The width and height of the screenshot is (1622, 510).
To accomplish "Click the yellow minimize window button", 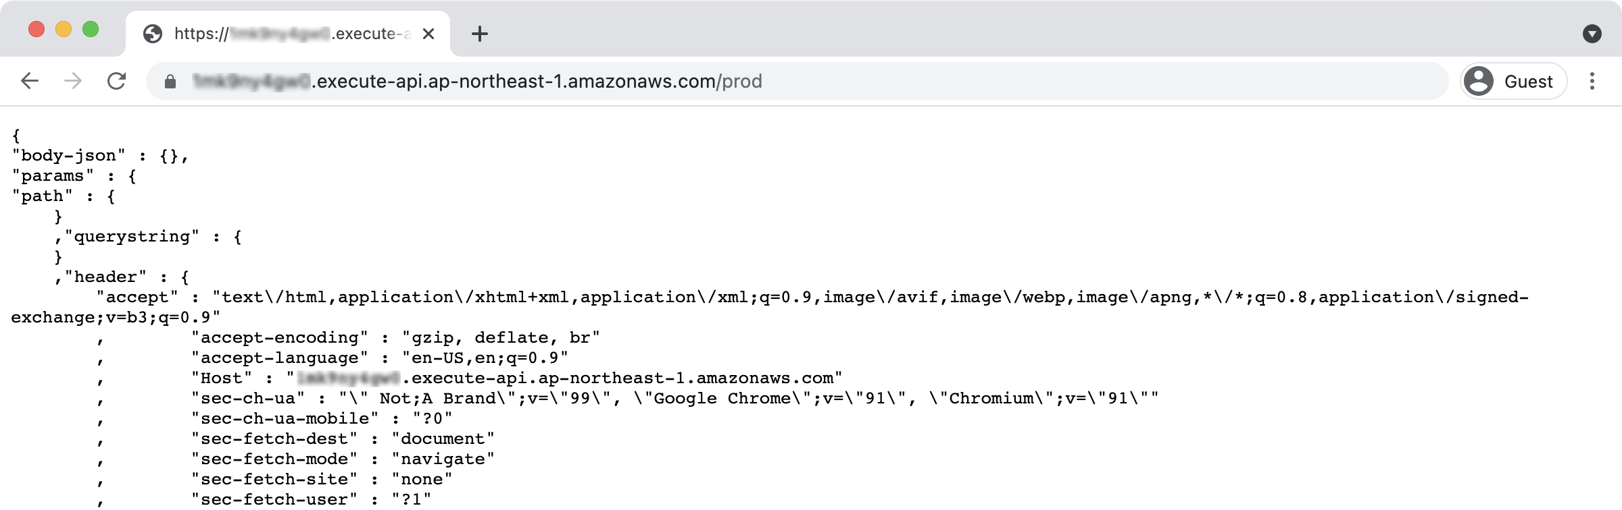I will tap(64, 29).
